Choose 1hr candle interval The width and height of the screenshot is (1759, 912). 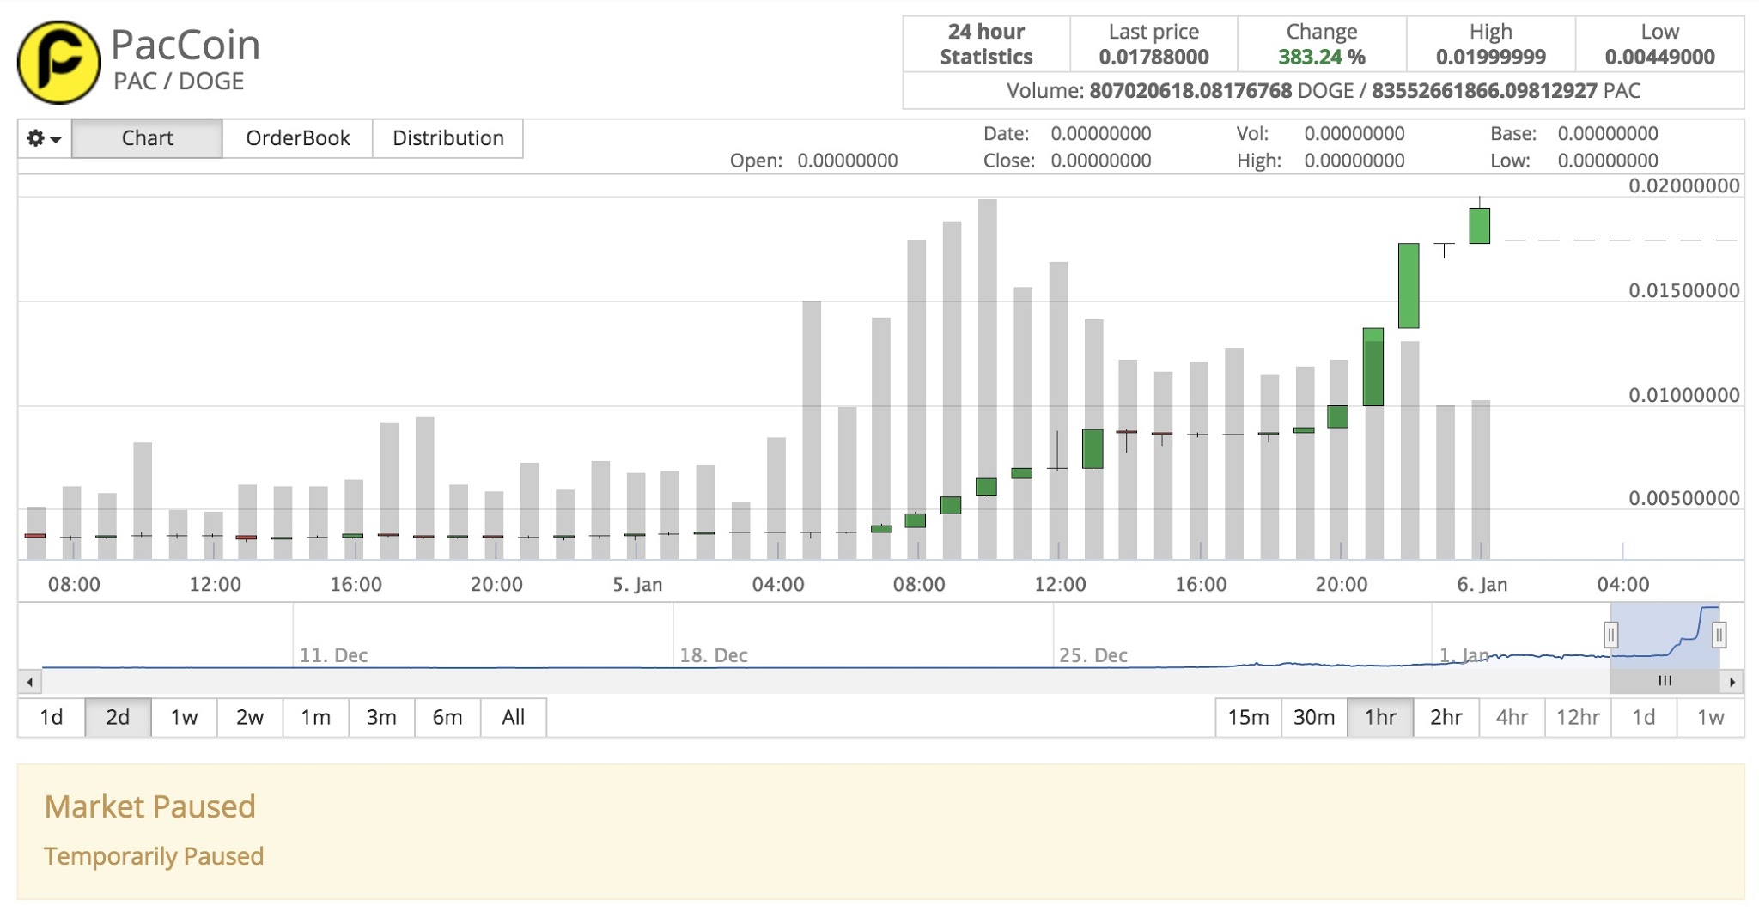click(1380, 717)
